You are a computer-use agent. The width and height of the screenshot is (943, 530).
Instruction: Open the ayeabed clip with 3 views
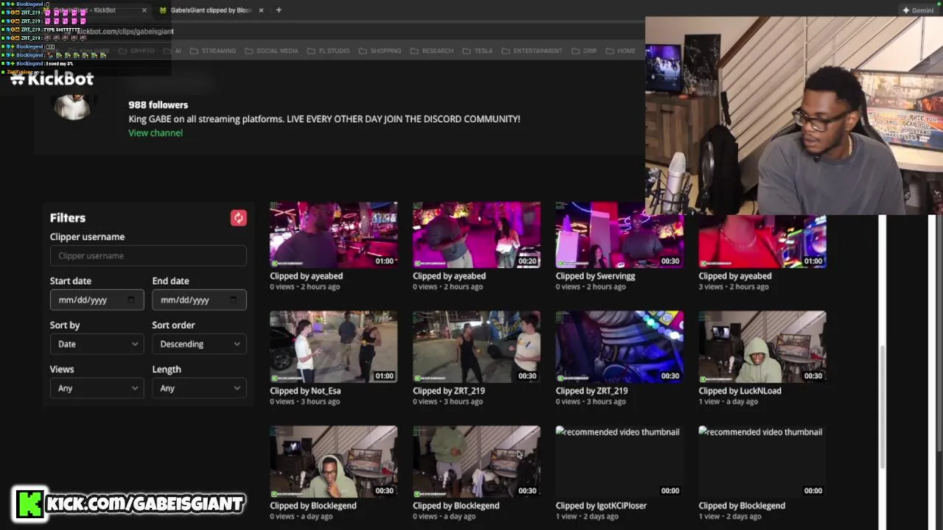pos(763,241)
